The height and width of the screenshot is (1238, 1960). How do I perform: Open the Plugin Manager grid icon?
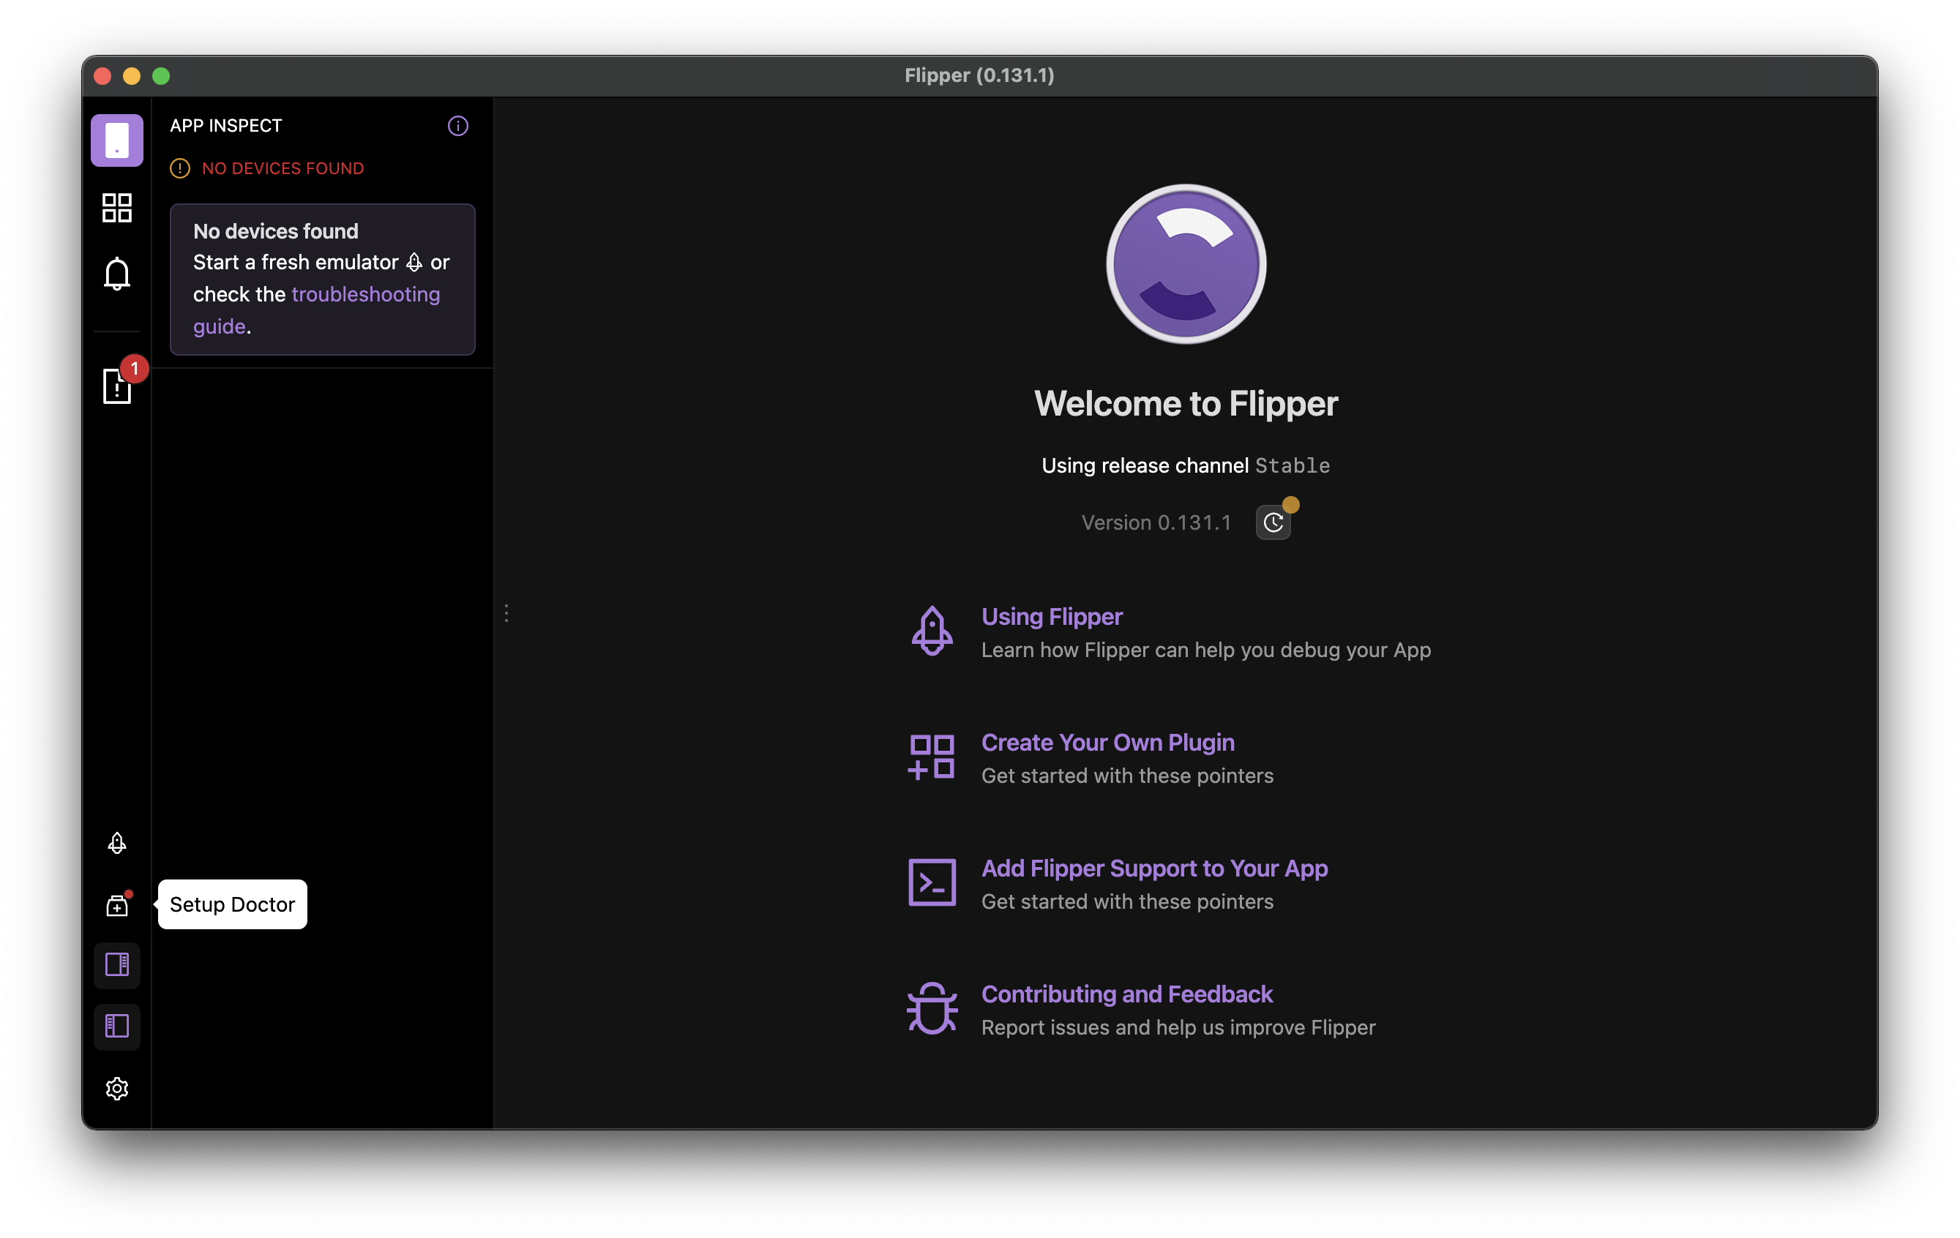[x=116, y=208]
